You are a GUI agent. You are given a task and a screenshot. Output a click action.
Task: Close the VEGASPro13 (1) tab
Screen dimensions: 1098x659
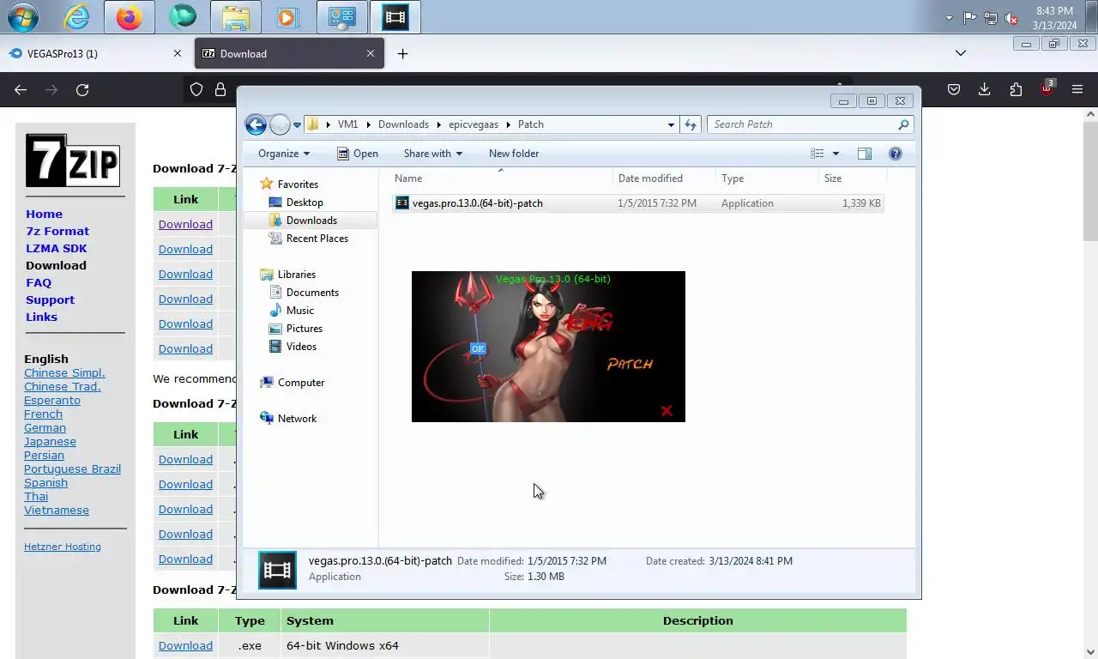point(178,53)
